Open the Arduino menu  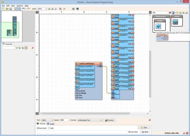click(x=20, y=6)
